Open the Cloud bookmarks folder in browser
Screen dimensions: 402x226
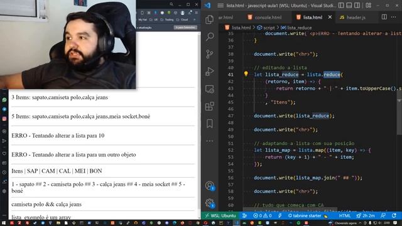coord(182,19)
